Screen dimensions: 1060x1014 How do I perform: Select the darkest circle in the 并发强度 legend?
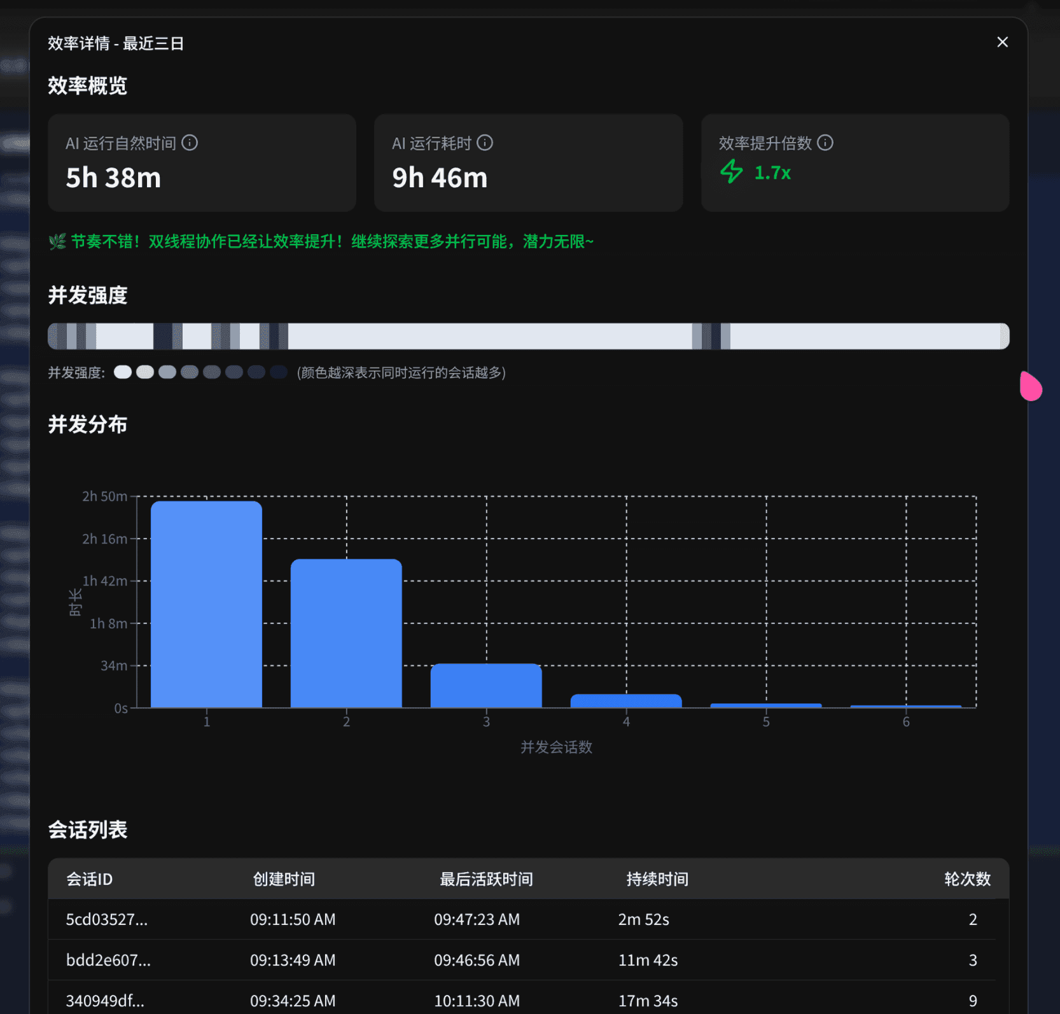click(279, 372)
